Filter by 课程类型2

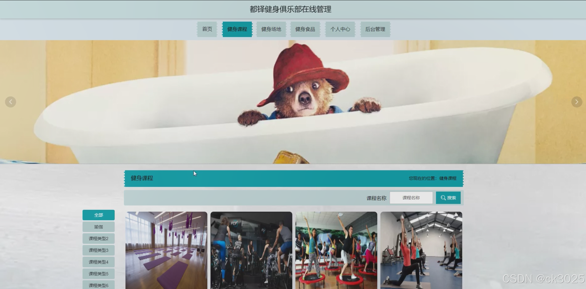99,238
